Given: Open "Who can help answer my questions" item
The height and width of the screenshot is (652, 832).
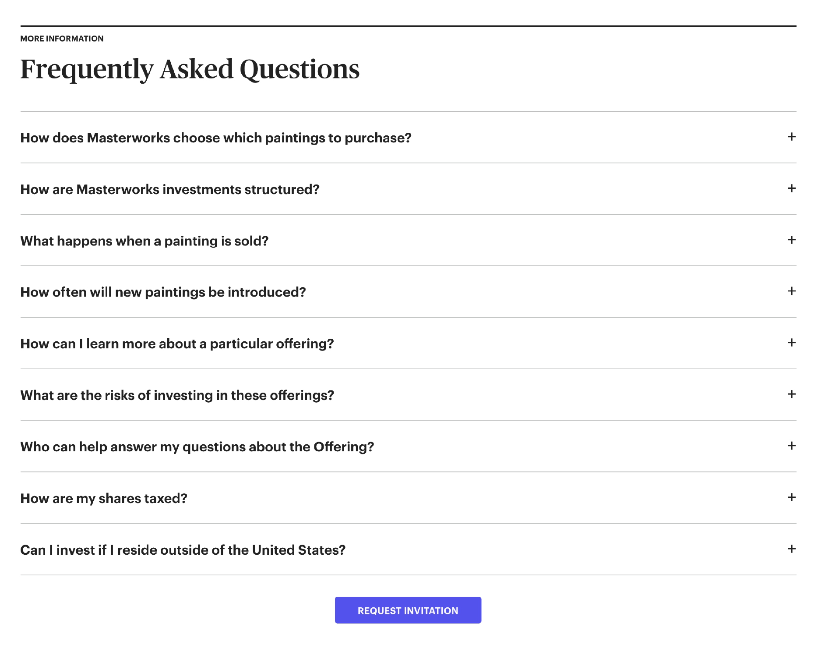Looking at the screenshot, I should pos(197,447).
